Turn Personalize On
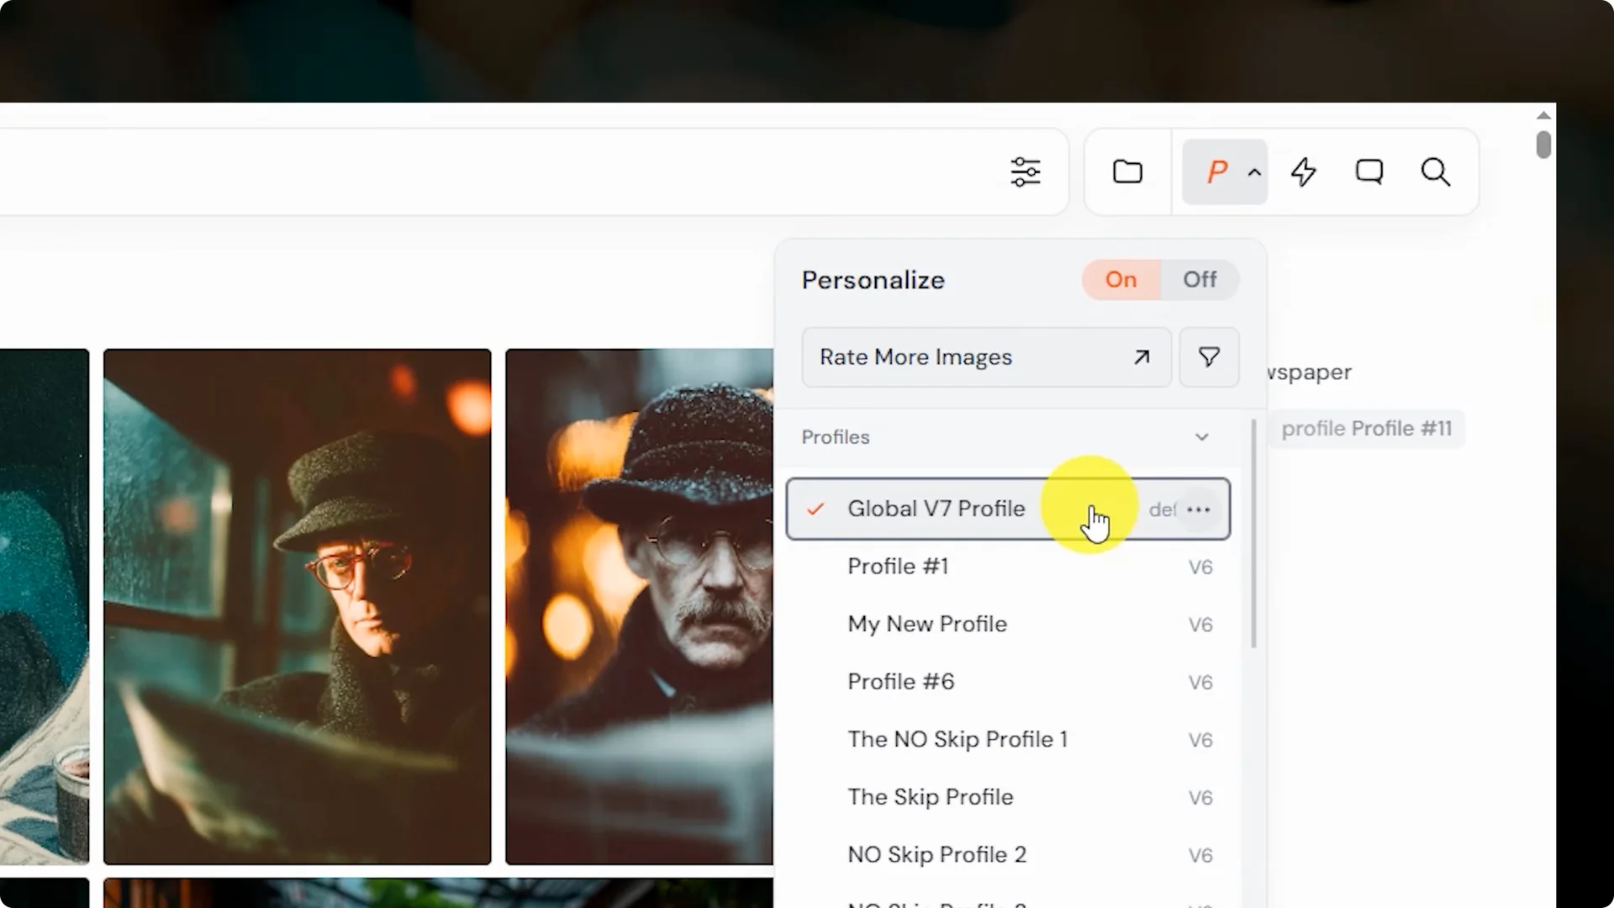This screenshot has height=908, width=1614. [x=1121, y=279]
